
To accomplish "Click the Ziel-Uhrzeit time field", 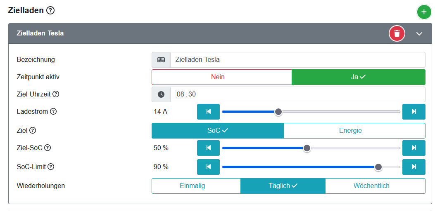I will (x=297, y=94).
